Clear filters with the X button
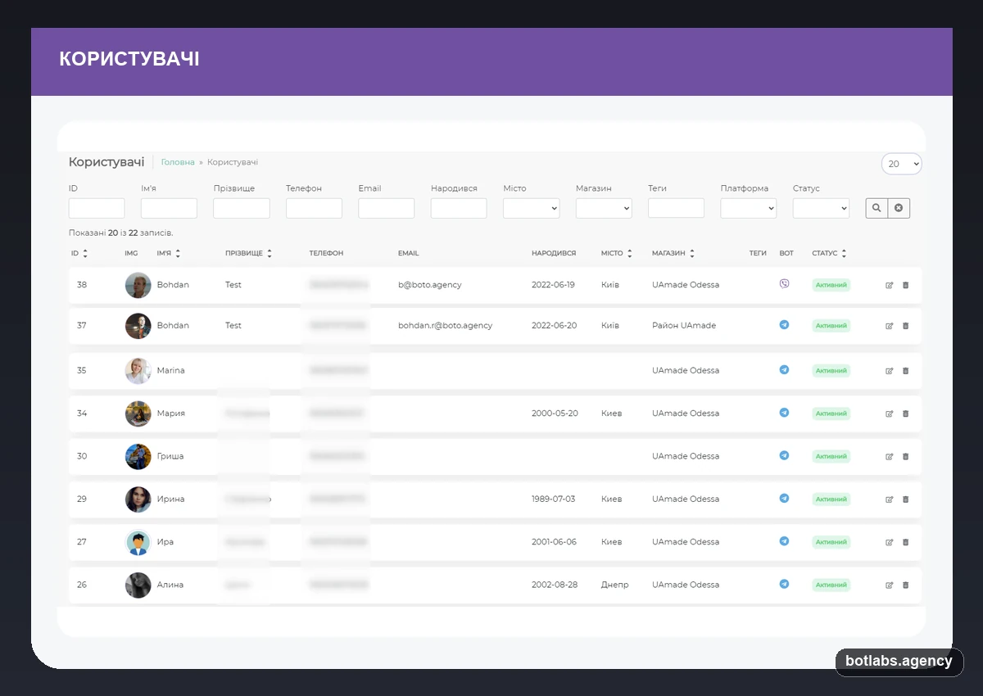The height and width of the screenshot is (696, 983). pos(899,208)
